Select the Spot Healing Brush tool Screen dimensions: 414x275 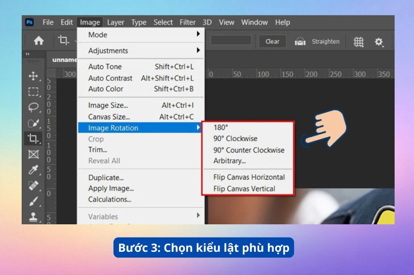coord(34,186)
